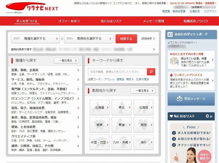Select the 関西 region map tile

point(143,125)
